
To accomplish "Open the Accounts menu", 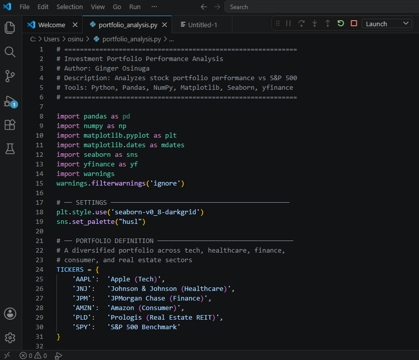I will coord(10,314).
